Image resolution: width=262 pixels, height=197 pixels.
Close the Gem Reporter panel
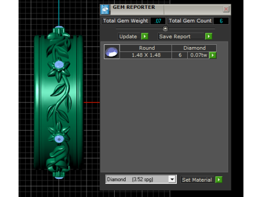coord(226,9)
